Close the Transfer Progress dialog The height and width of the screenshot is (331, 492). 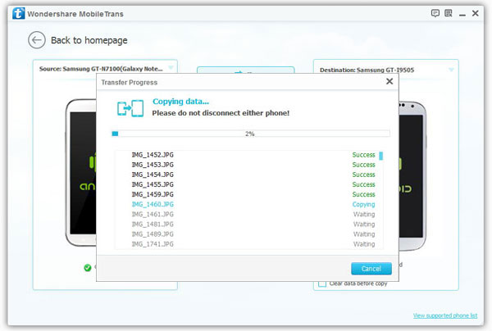click(389, 81)
